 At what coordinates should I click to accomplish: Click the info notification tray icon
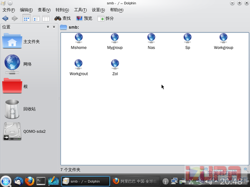click(x=165, y=182)
